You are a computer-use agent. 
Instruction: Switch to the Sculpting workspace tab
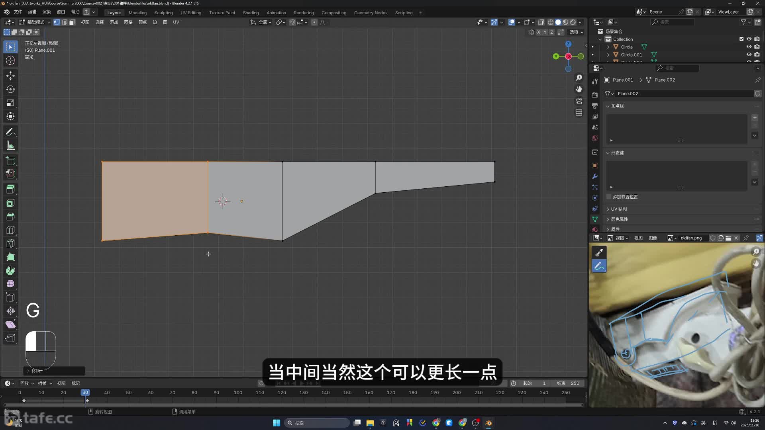coord(163,13)
